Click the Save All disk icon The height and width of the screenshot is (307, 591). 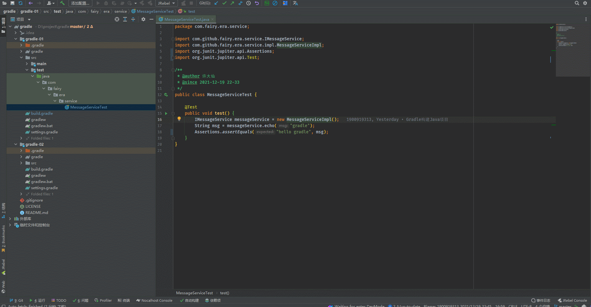pos(12,3)
